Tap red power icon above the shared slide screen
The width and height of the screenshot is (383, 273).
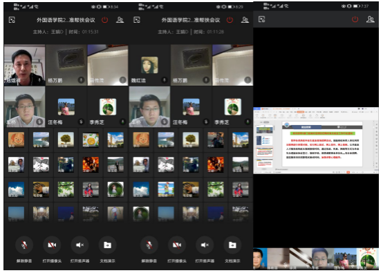coord(355,19)
